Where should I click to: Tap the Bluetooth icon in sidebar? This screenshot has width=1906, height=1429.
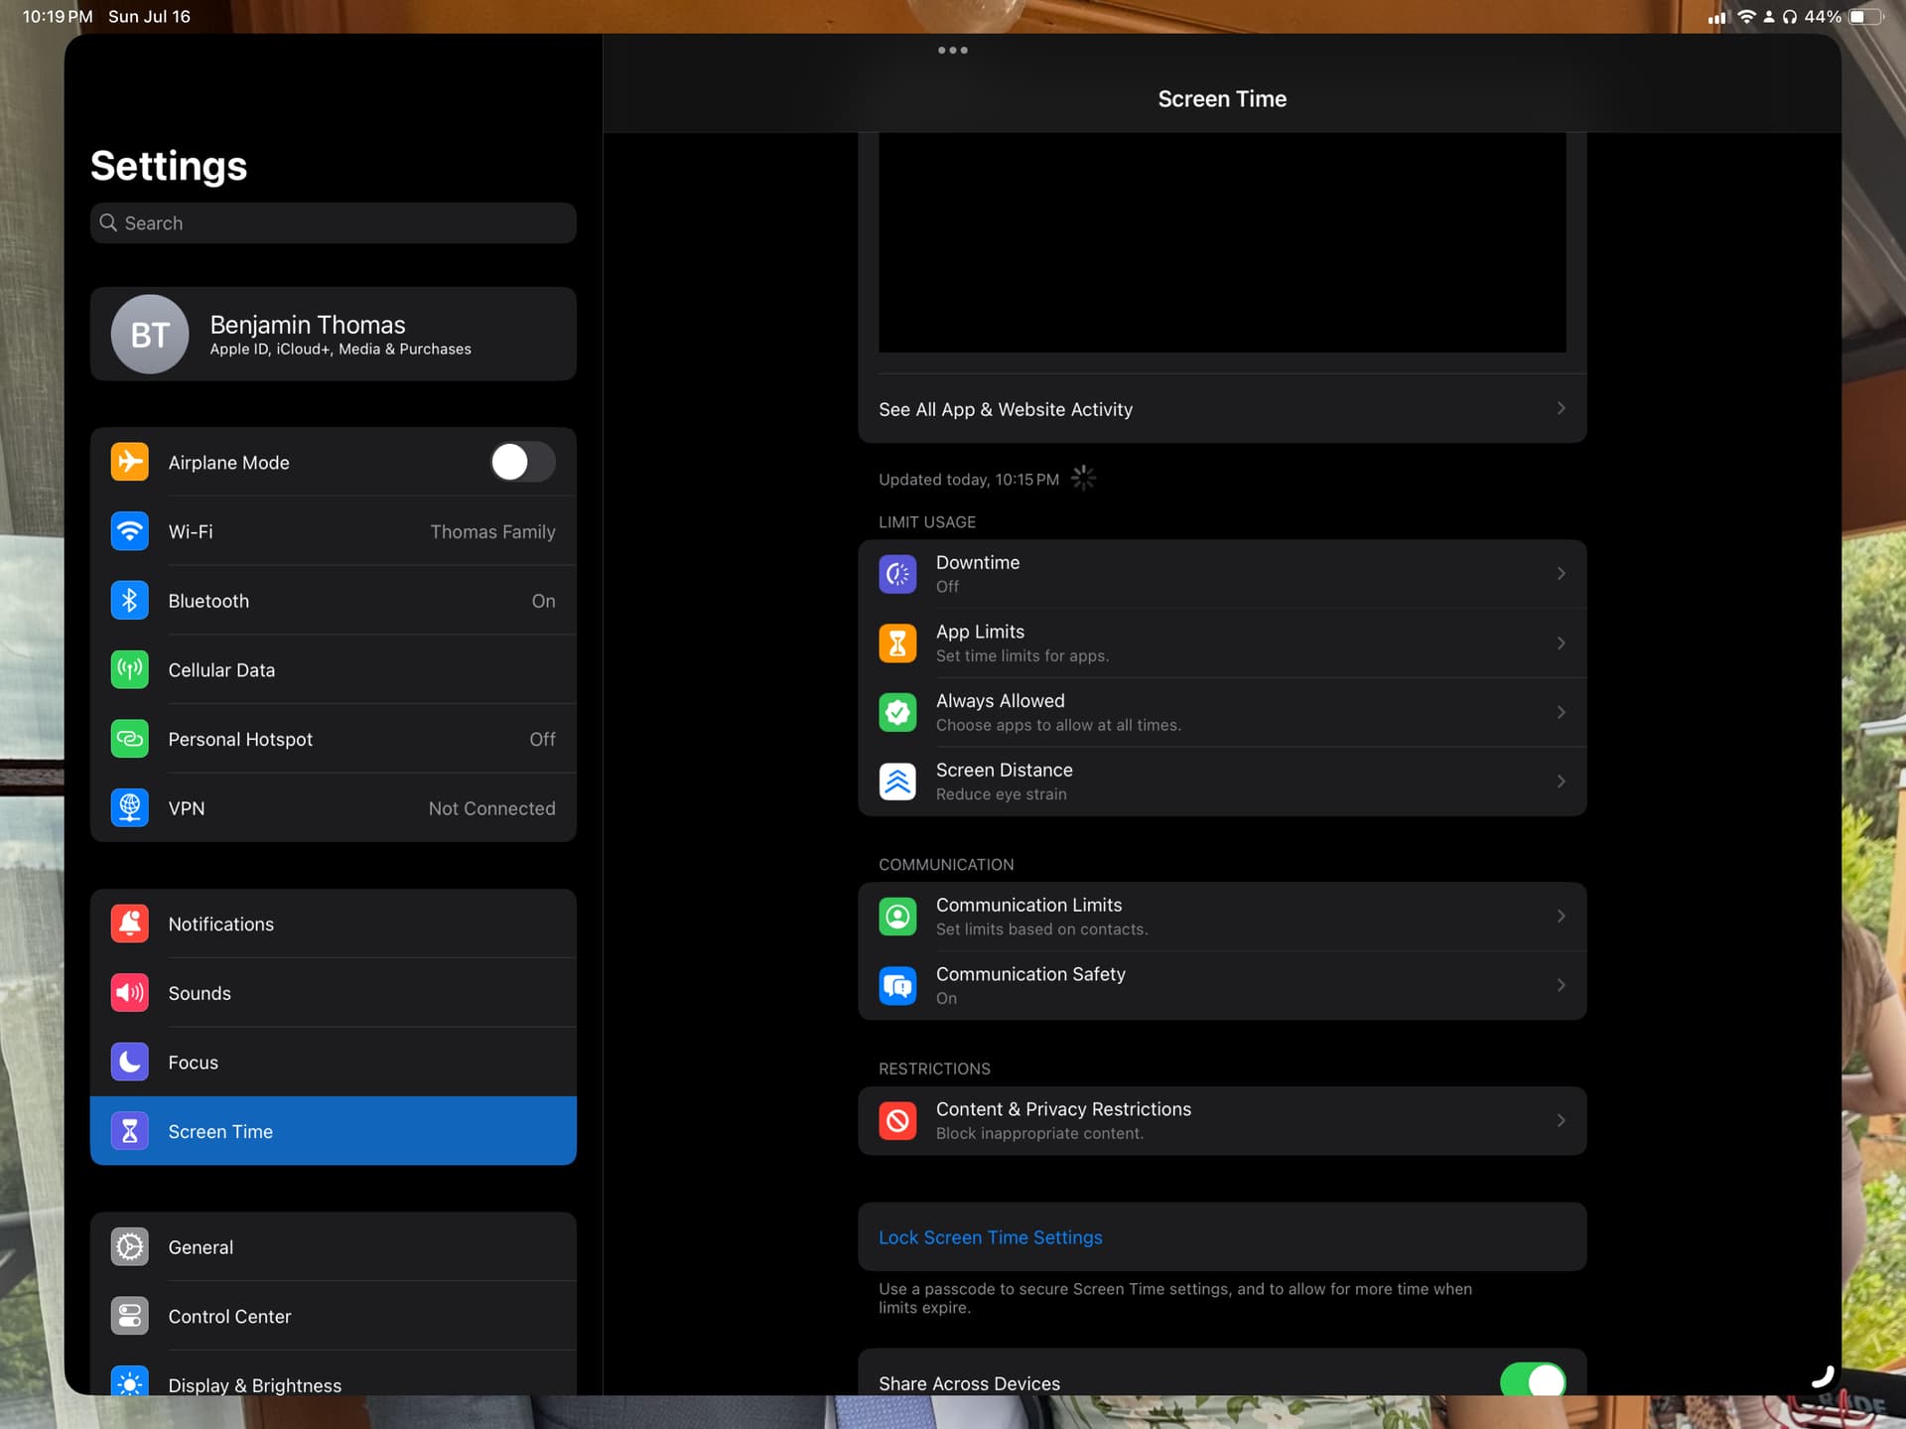130,601
